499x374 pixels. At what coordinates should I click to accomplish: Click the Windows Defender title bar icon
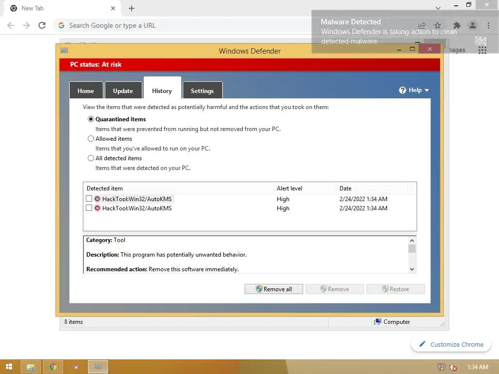64,50
